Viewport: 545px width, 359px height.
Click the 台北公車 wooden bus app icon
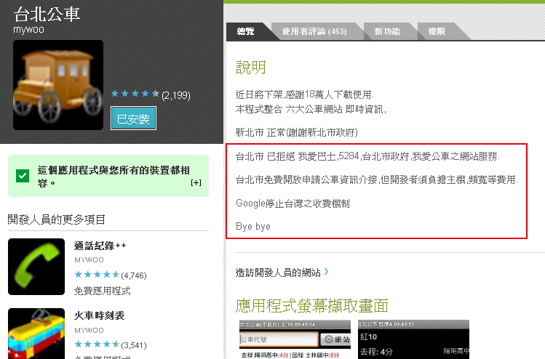point(58,85)
